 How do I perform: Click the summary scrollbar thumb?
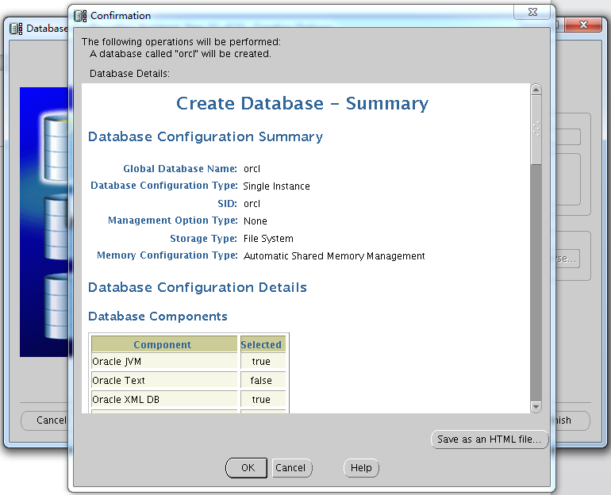point(536,129)
